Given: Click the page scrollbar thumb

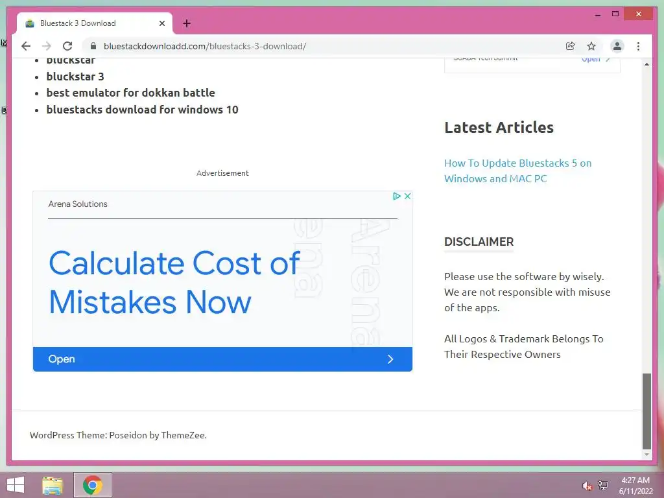Looking at the screenshot, I should click(646, 410).
